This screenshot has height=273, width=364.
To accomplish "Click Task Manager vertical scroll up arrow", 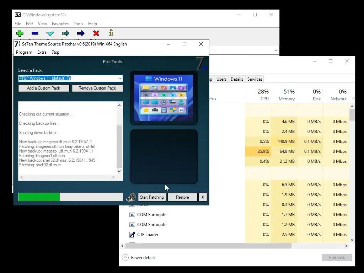I will [x=352, y=107].
